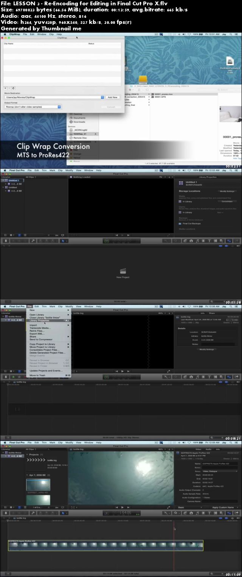Click keyword key icon in Library Properties frame toolbar
This screenshot has width=242, height=577.
33,241
